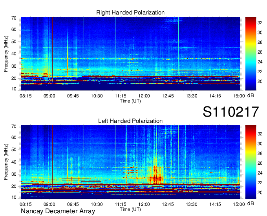
Task: Click the 09:00 tick on right-handed plot
Action: [x=49, y=96]
